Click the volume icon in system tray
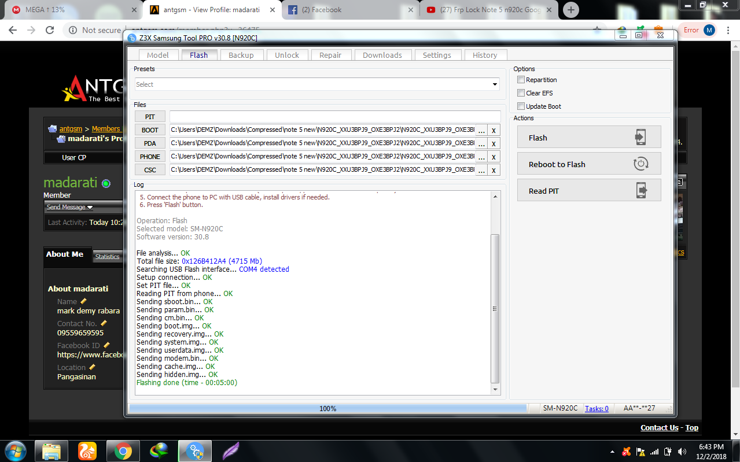Image resolution: width=740 pixels, height=462 pixels. pos(682,452)
